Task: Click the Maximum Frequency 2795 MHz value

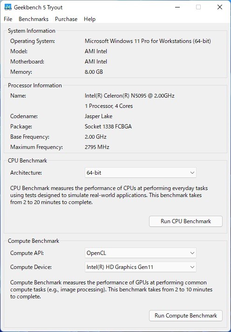Action: [x=97, y=147]
